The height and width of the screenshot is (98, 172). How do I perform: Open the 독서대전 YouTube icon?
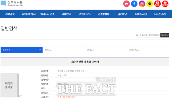click(x=165, y=4)
